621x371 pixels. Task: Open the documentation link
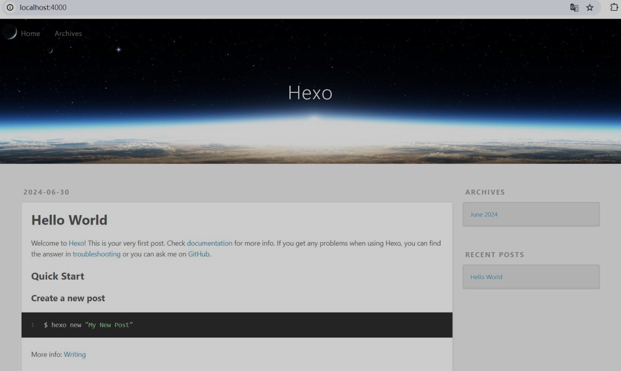point(209,243)
